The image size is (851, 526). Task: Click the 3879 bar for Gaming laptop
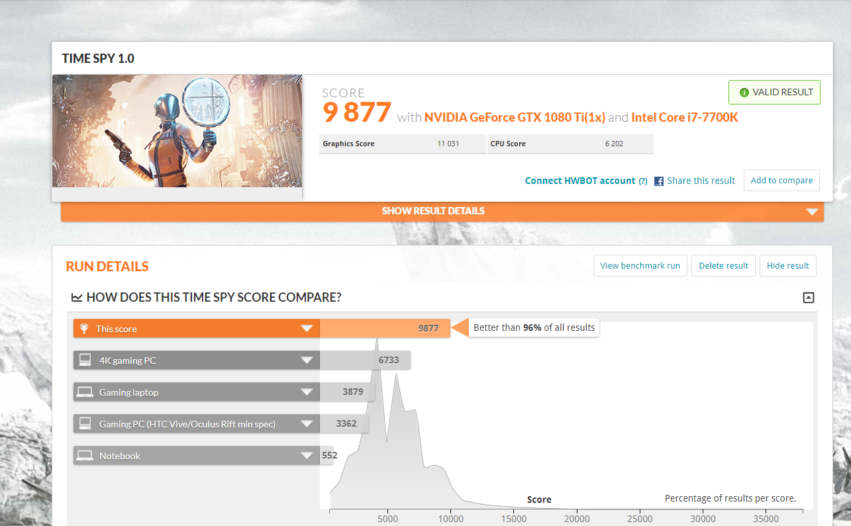click(347, 392)
